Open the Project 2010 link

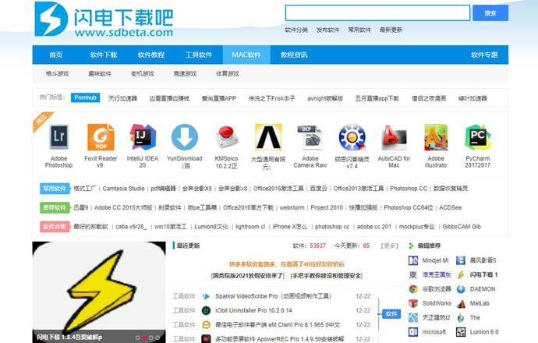click(x=327, y=207)
